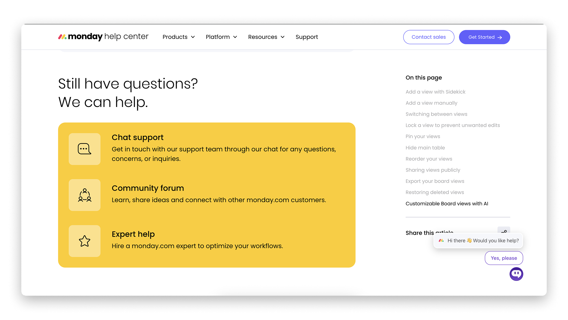The image size is (568, 320).
Task: Click the Get Started button
Action: (x=485, y=37)
